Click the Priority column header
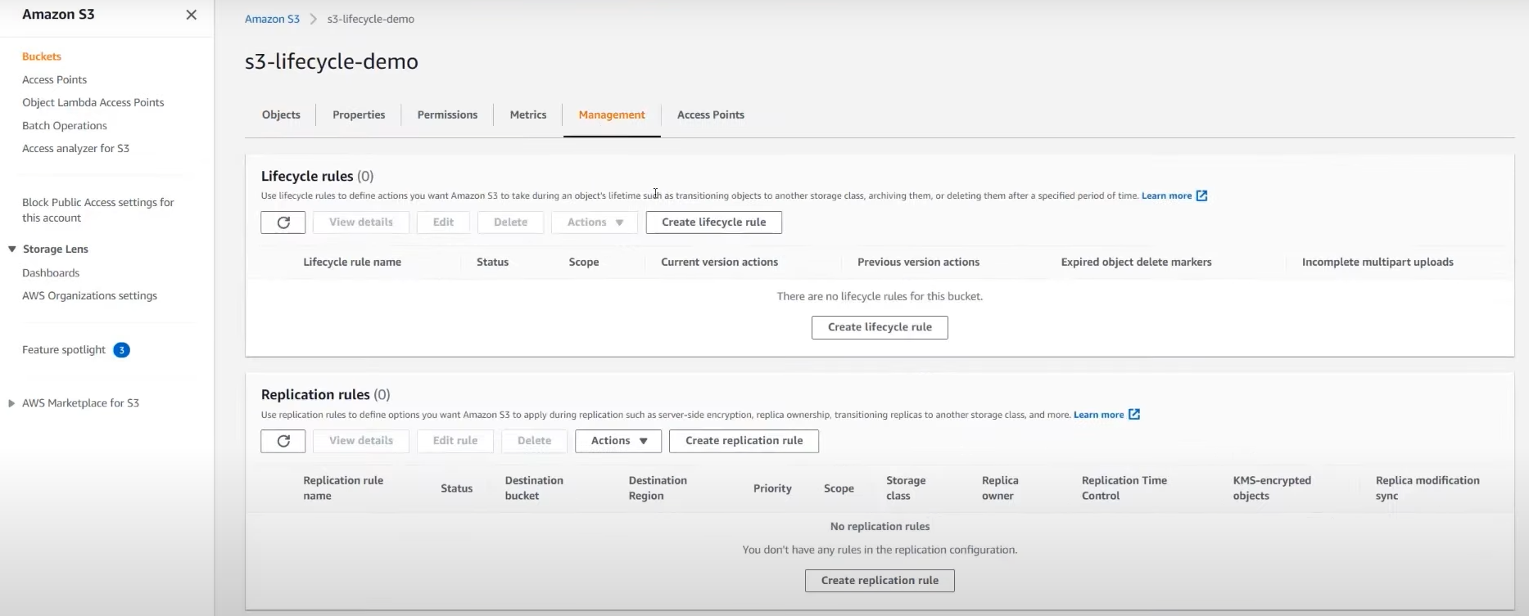The width and height of the screenshot is (1529, 616). (772, 488)
